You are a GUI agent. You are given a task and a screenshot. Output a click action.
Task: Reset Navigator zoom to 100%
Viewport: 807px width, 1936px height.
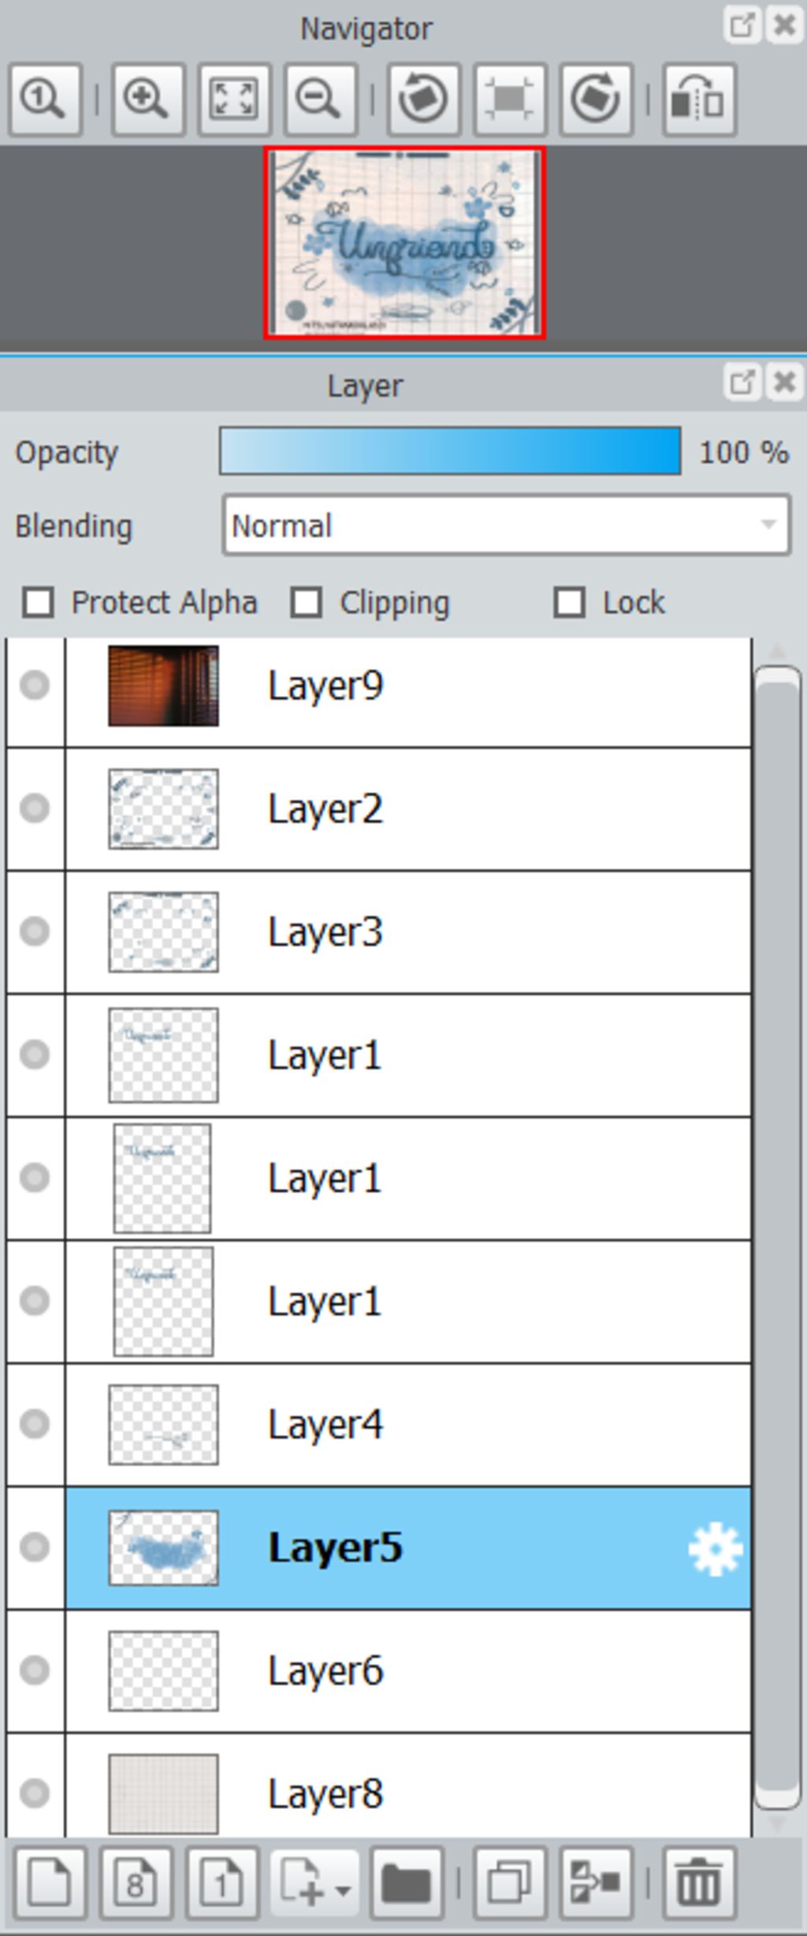click(x=46, y=100)
